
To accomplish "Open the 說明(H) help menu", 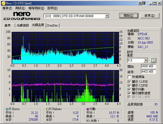I will pyautogui.click(x=52, y=8).
